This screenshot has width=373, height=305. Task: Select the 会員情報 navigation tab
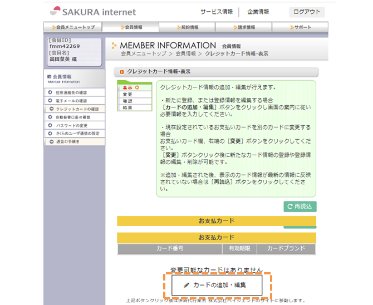131,27
